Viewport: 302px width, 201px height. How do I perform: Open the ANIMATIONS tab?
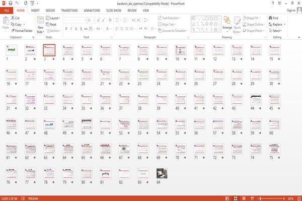click(92, 11)
